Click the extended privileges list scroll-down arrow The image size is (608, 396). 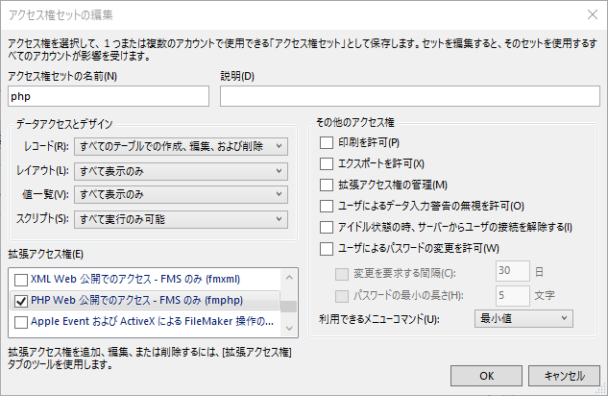coord(289,328)
